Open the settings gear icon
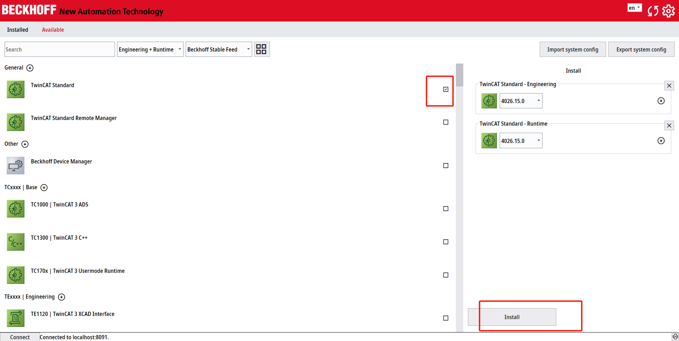Viewport: 679px width, 341px height. (x=668, y=11)
